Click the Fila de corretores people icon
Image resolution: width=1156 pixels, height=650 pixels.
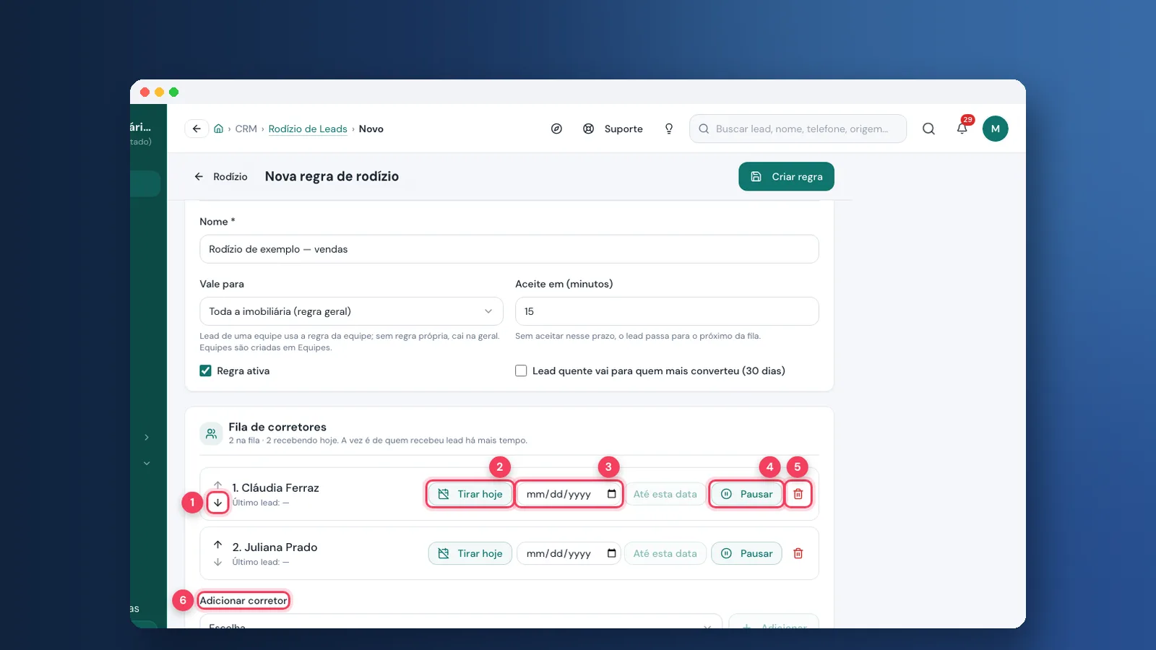point(211,433)
